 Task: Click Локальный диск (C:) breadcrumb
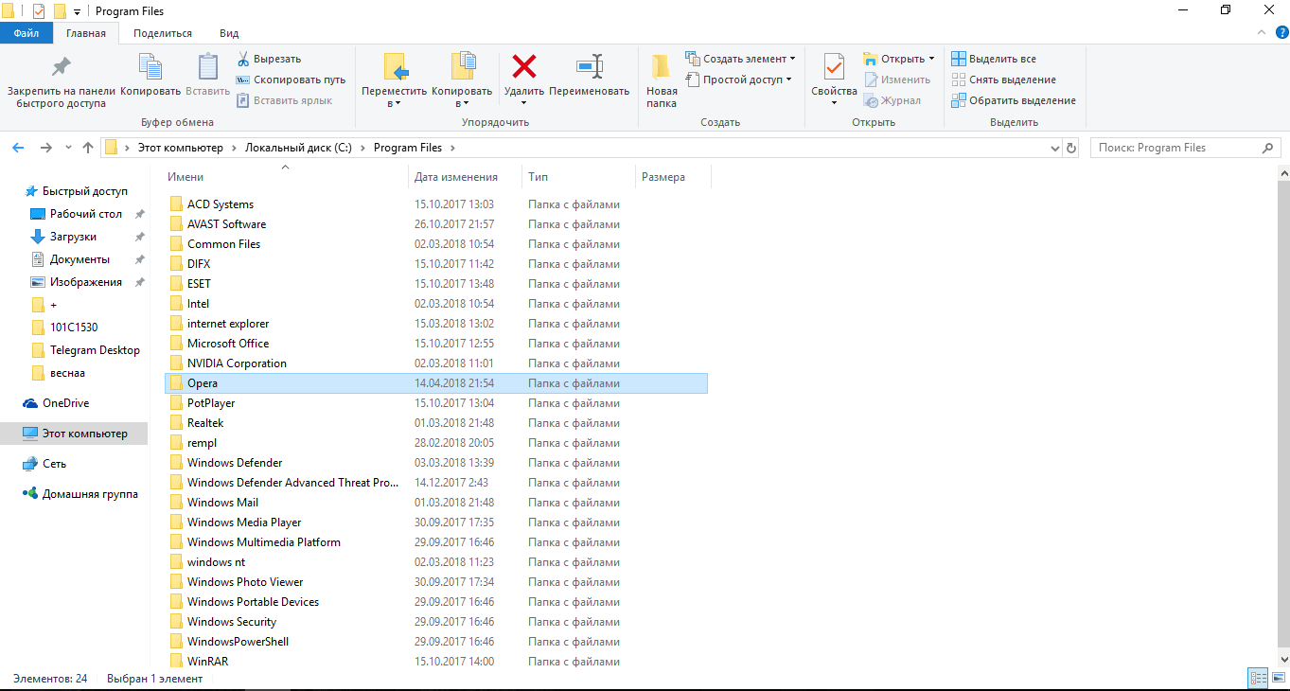click(x=298, y=148)
